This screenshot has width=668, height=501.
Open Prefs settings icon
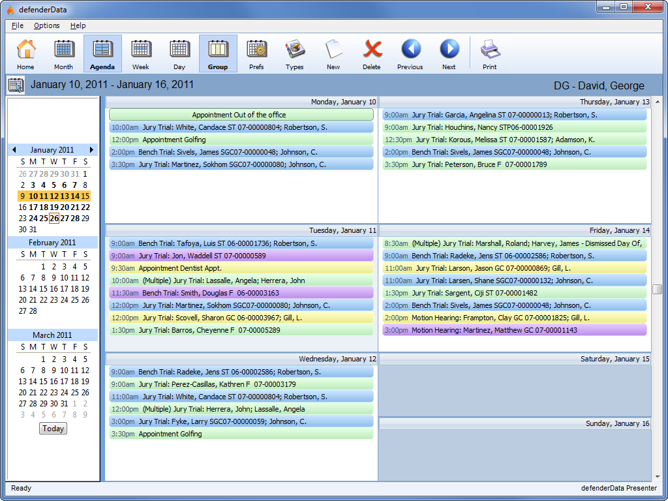(256, 53)
